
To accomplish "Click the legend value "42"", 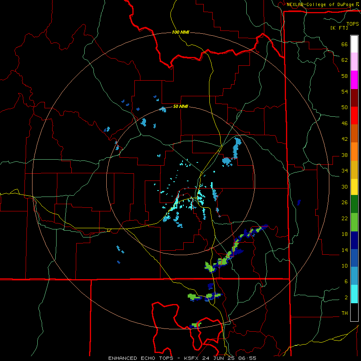I will click(345, 139).
